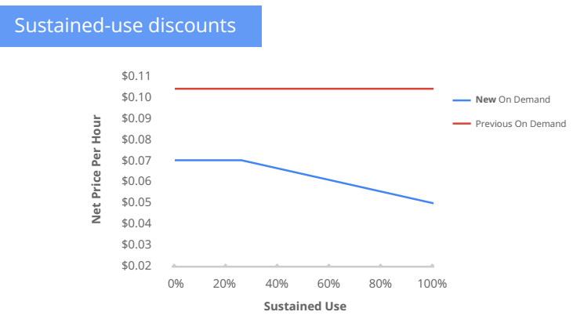The height and width of the screenshot is (319, 573).
Task: Click the 0% x-axis label
Action: pyautogui.click(x=174, y=283)
